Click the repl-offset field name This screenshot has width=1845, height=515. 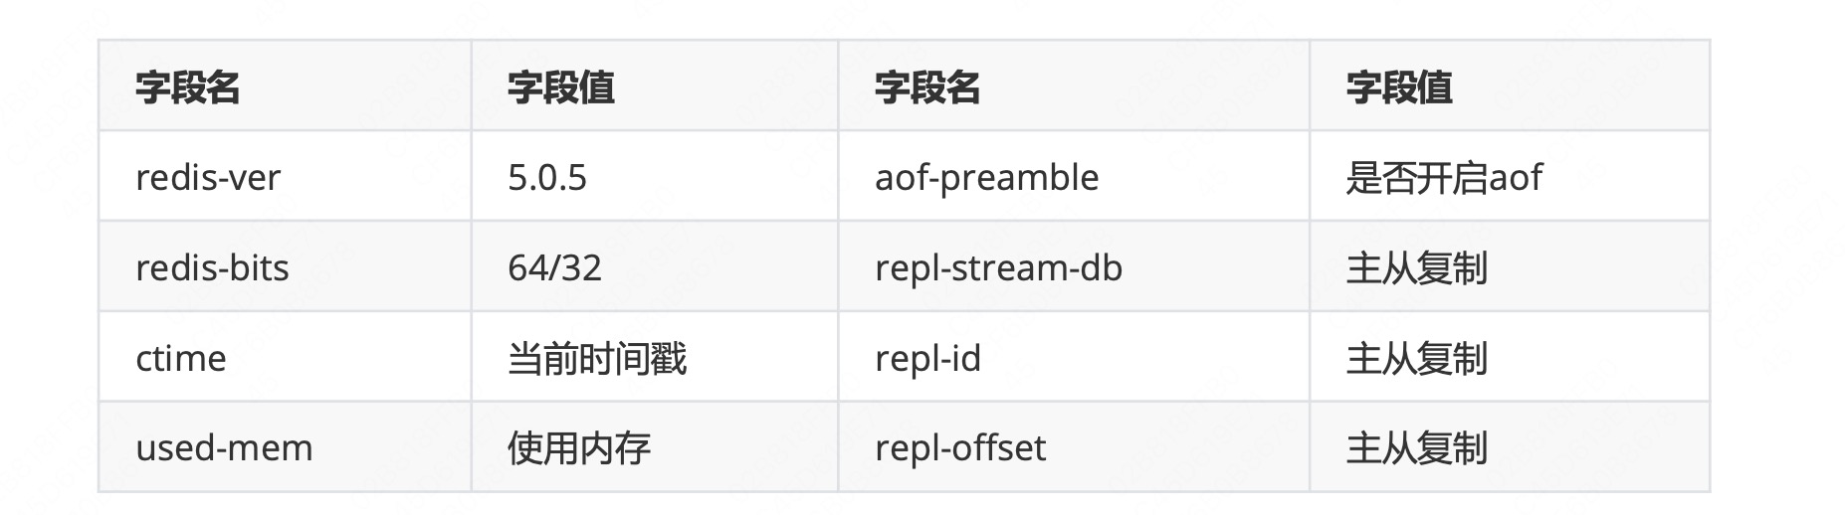(960, 448)
